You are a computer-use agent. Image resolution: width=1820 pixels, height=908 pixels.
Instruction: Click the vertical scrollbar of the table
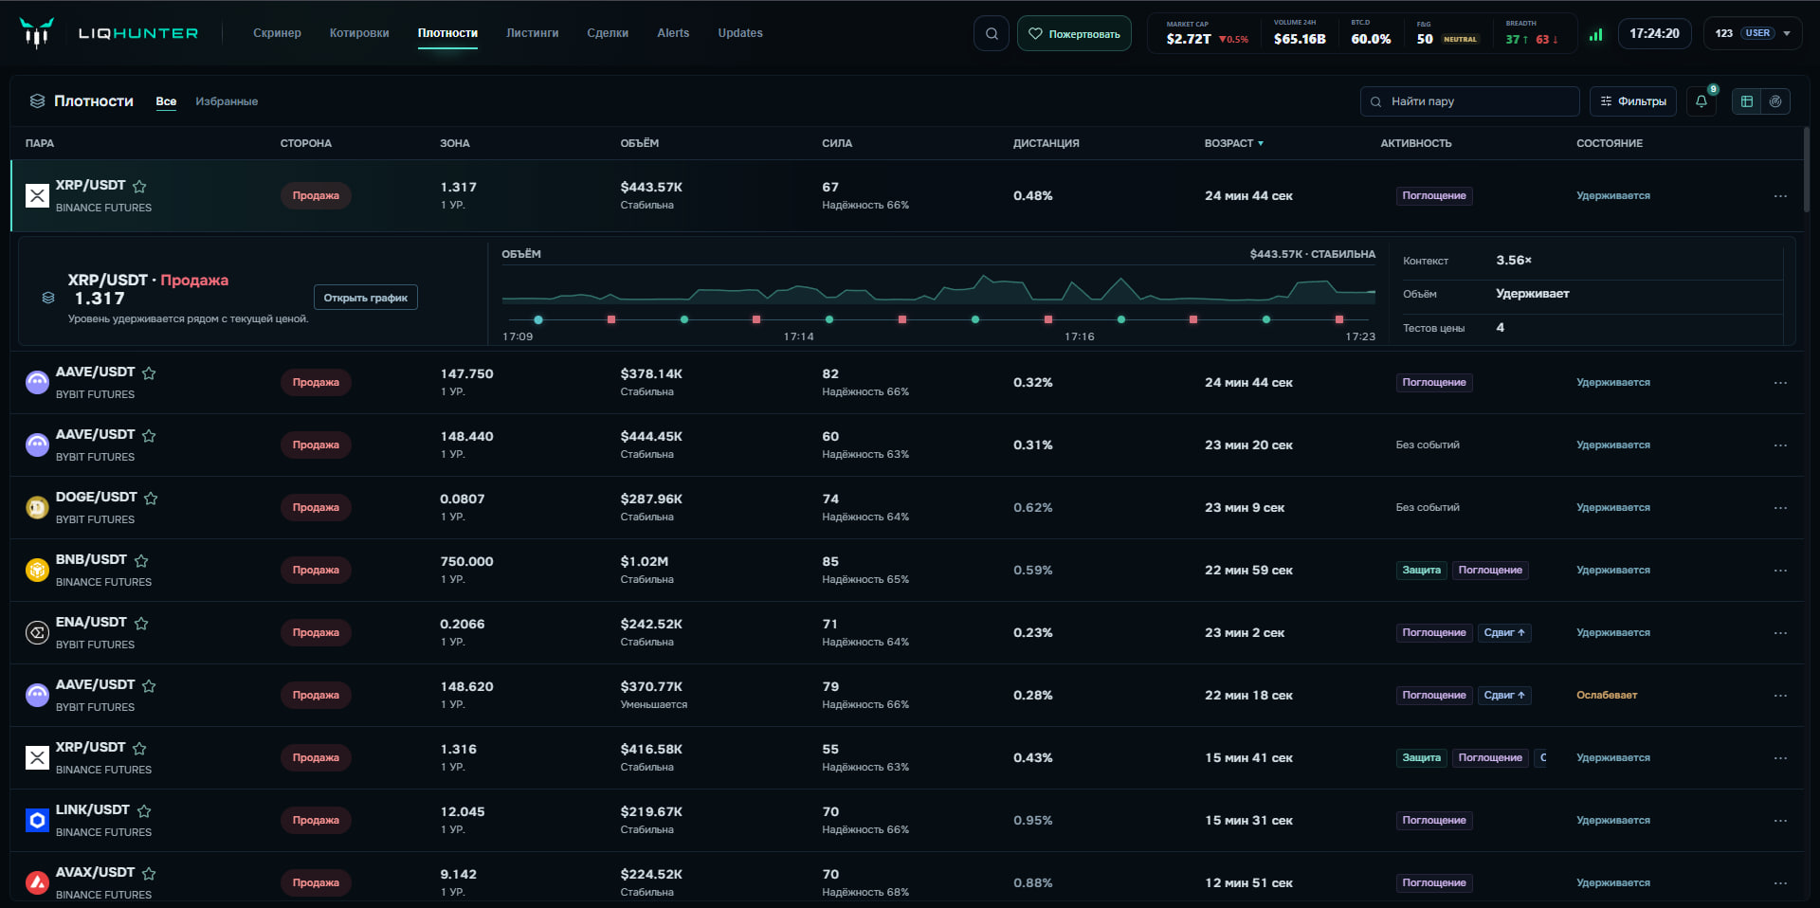click(x=1807, y=171)
